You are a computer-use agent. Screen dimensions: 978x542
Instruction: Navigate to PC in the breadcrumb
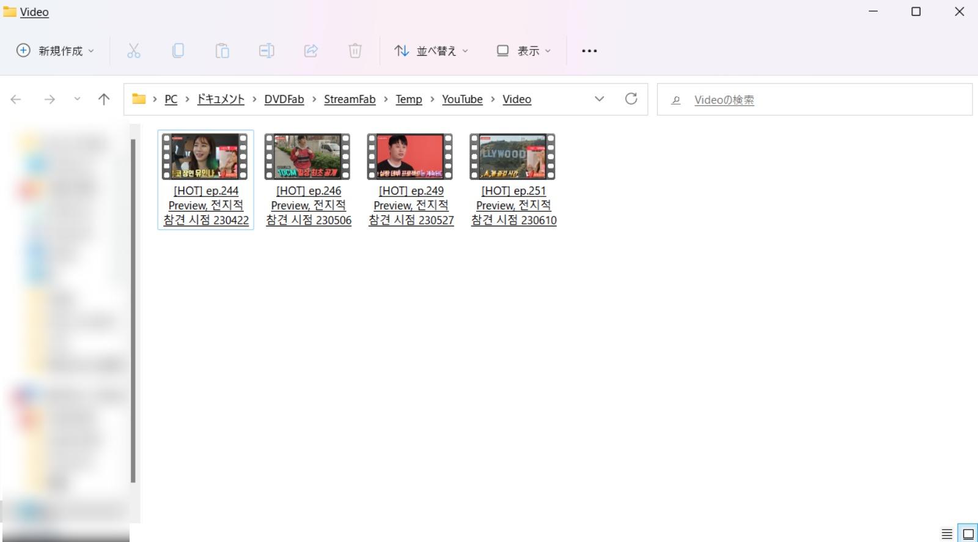click(171, 99)
